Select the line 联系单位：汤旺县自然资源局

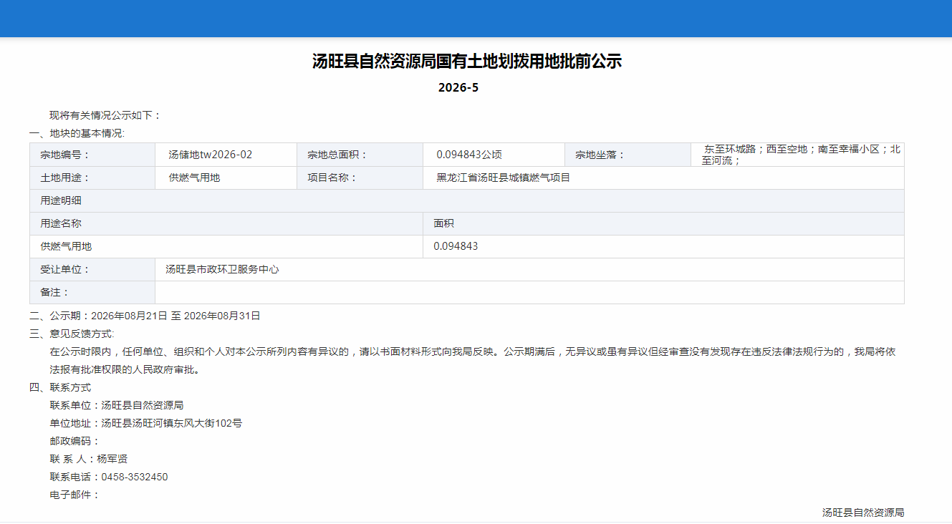[117, 405]
